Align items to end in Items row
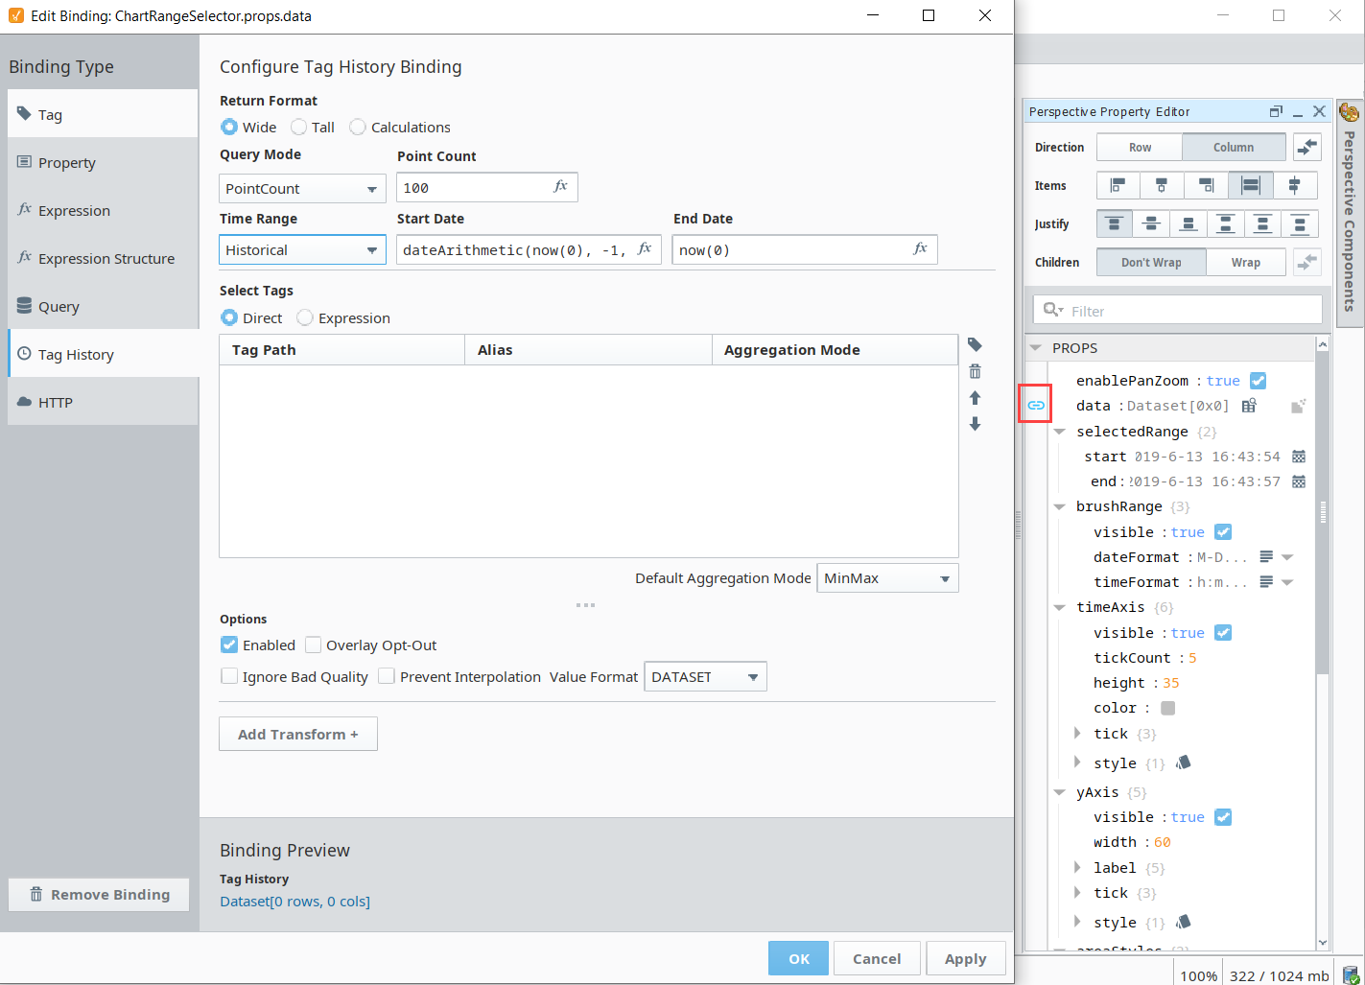 click(x=1207, y=185)
